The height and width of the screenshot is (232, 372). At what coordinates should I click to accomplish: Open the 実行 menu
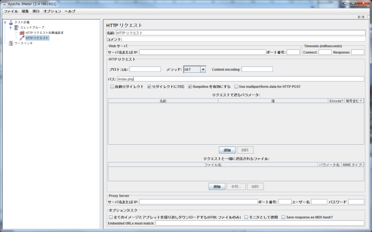point(36,11)
